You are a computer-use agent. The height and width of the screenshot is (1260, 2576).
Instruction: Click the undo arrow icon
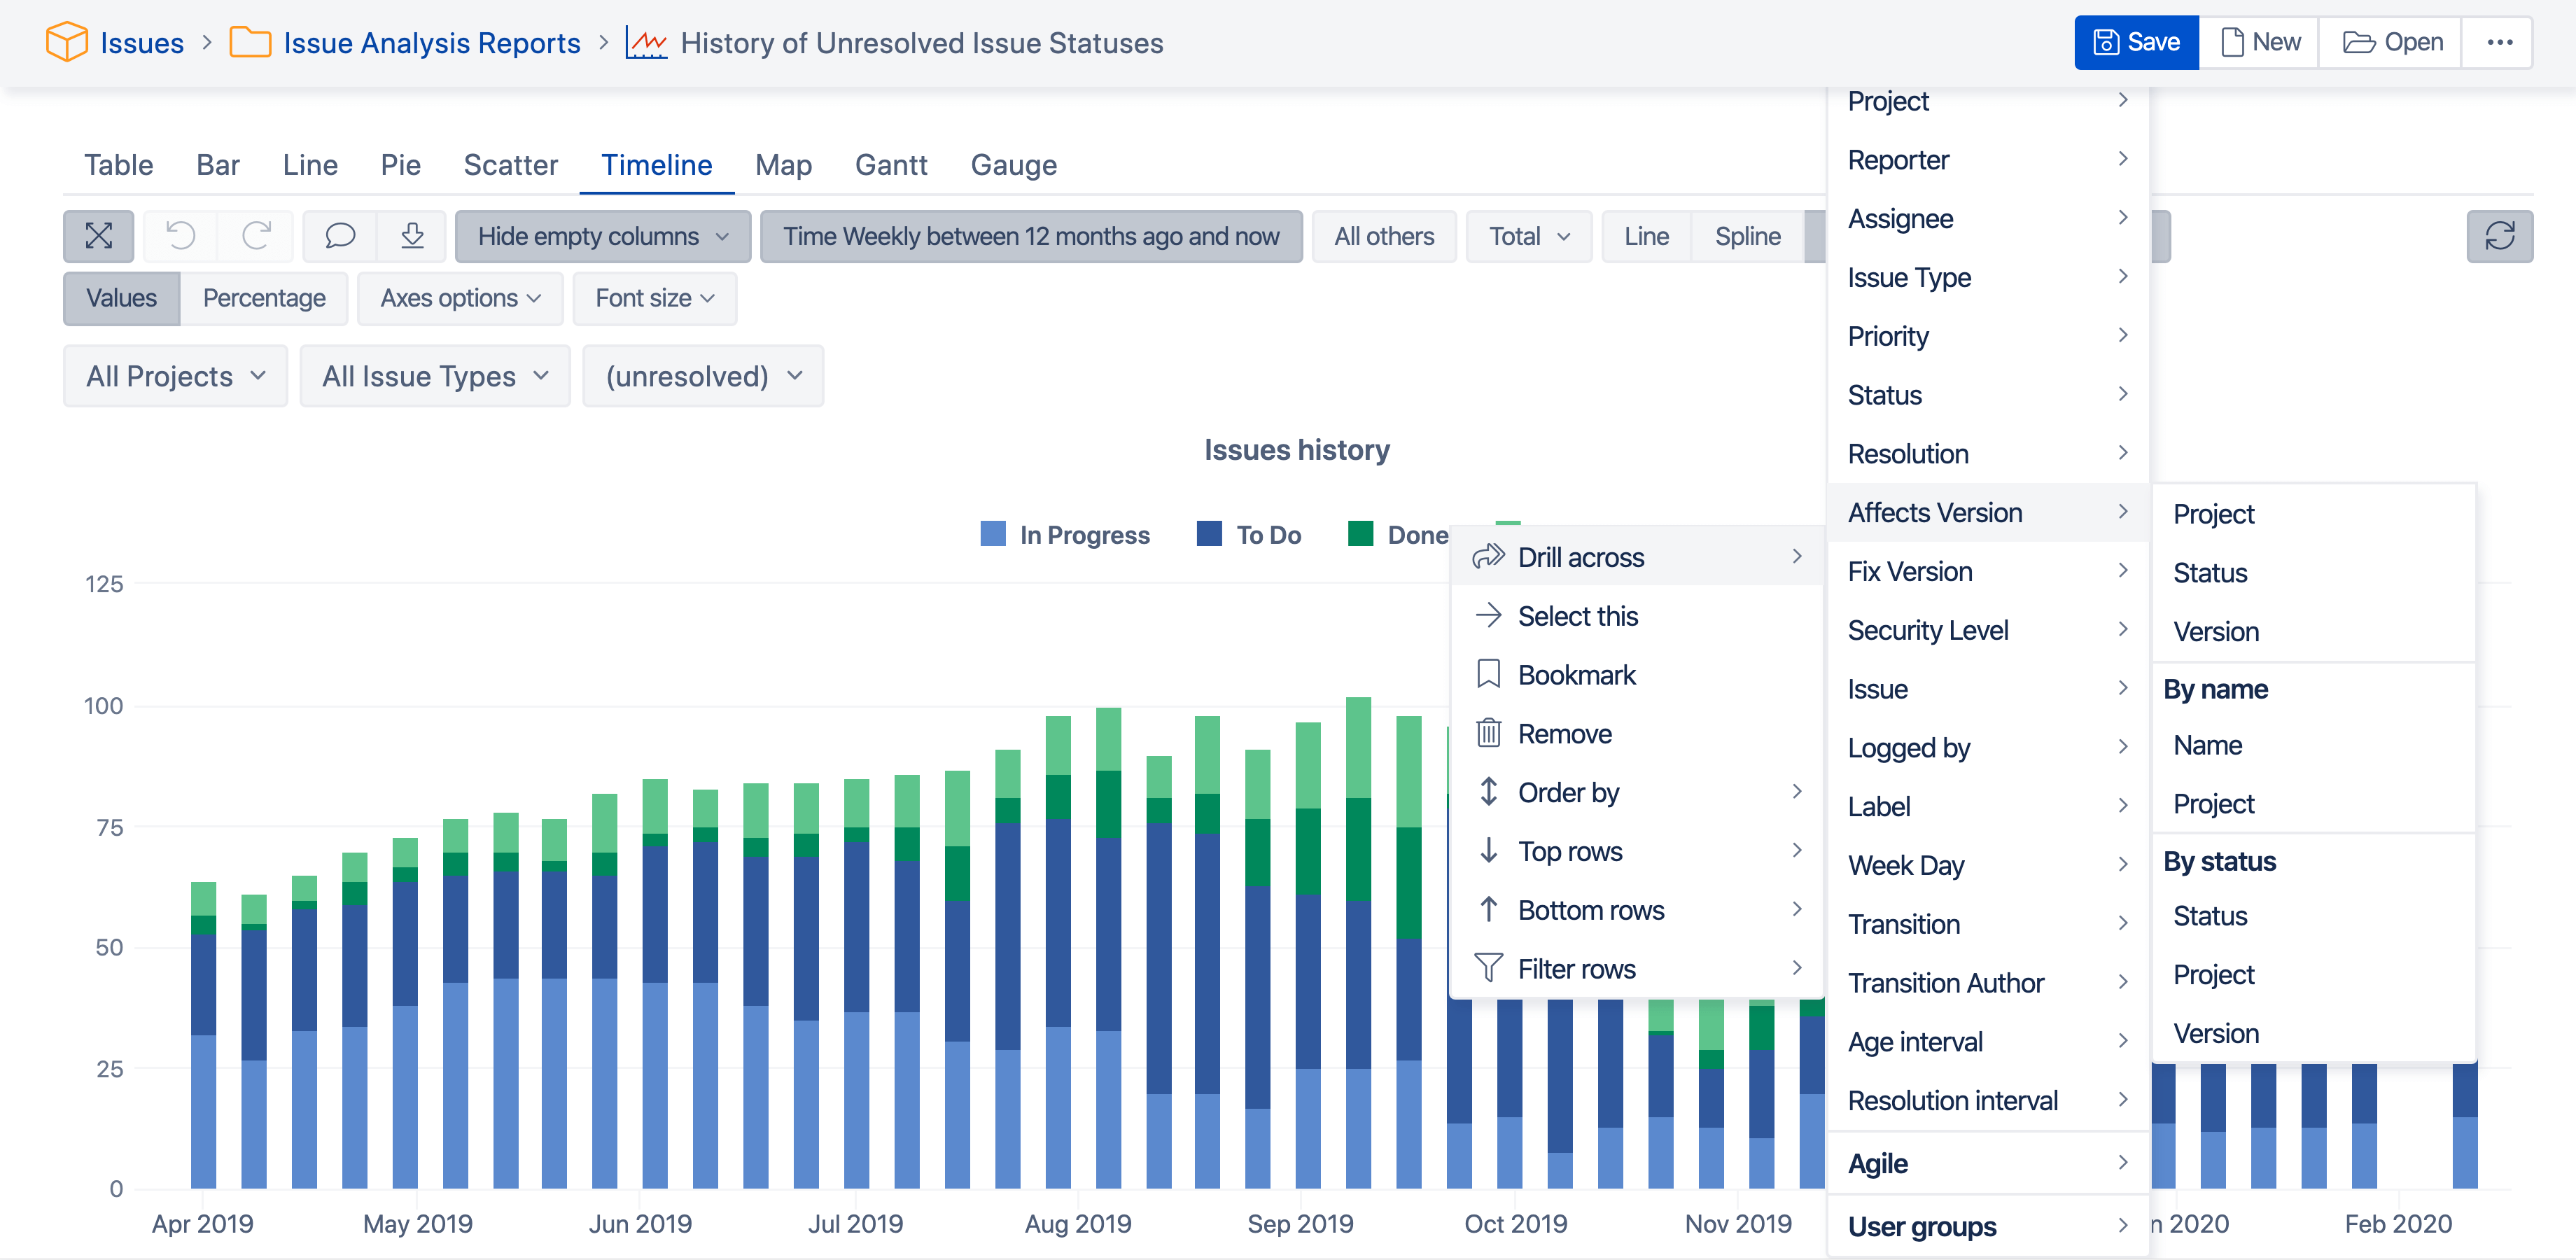181,236
